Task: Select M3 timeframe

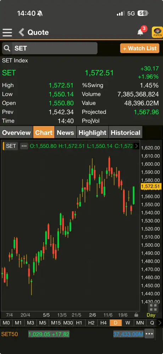Action: (x=30, y=323)
